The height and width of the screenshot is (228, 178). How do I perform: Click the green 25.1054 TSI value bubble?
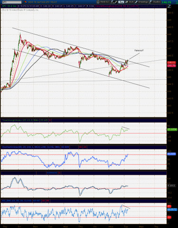(172, 129)
